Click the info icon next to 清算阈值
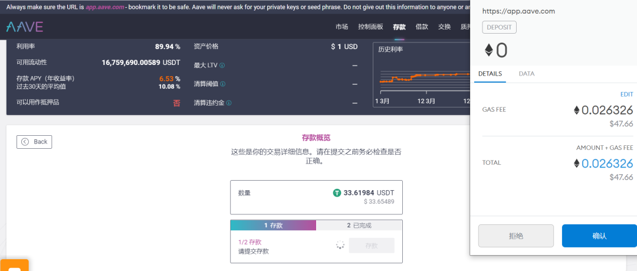637x271 pixels. (223, 84)
